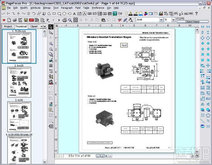
Task: Open the Paragraph menu
Action: coord(67,8)
